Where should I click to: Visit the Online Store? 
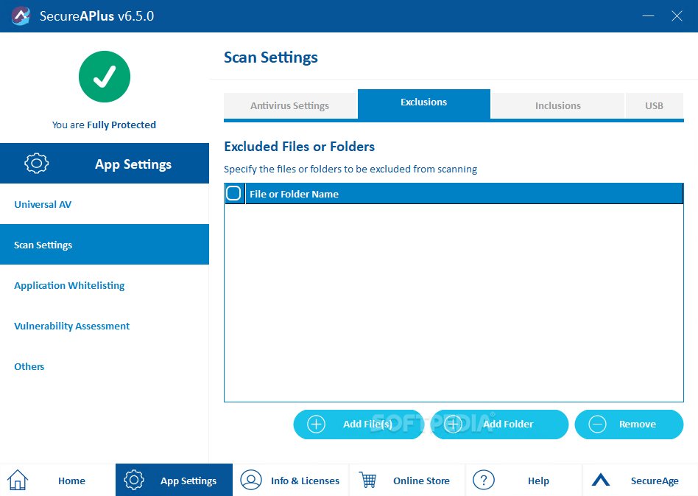(407, 480)
